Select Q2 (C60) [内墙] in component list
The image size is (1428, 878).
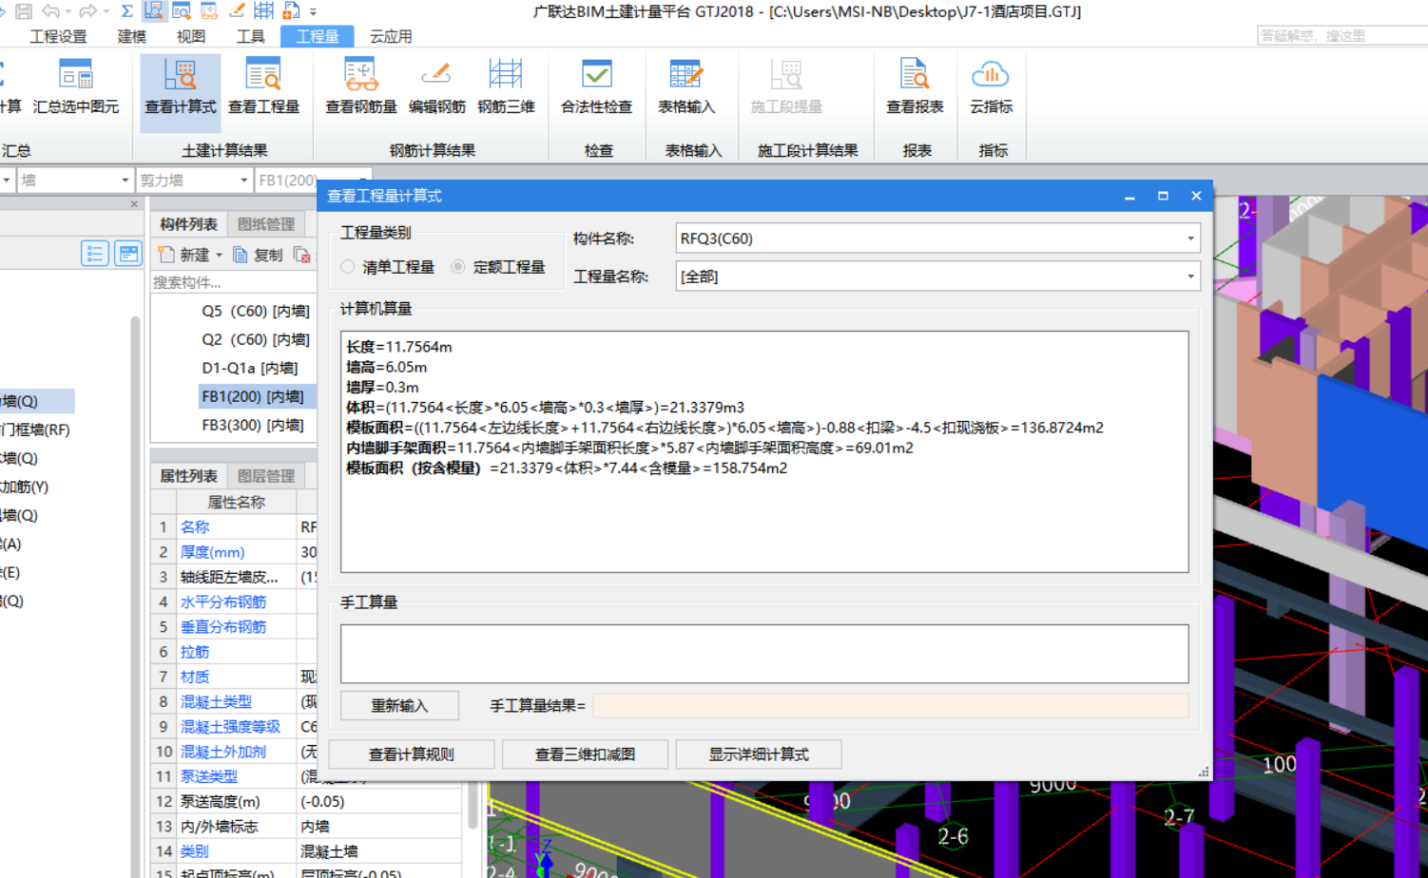click(x=256, y=339)
